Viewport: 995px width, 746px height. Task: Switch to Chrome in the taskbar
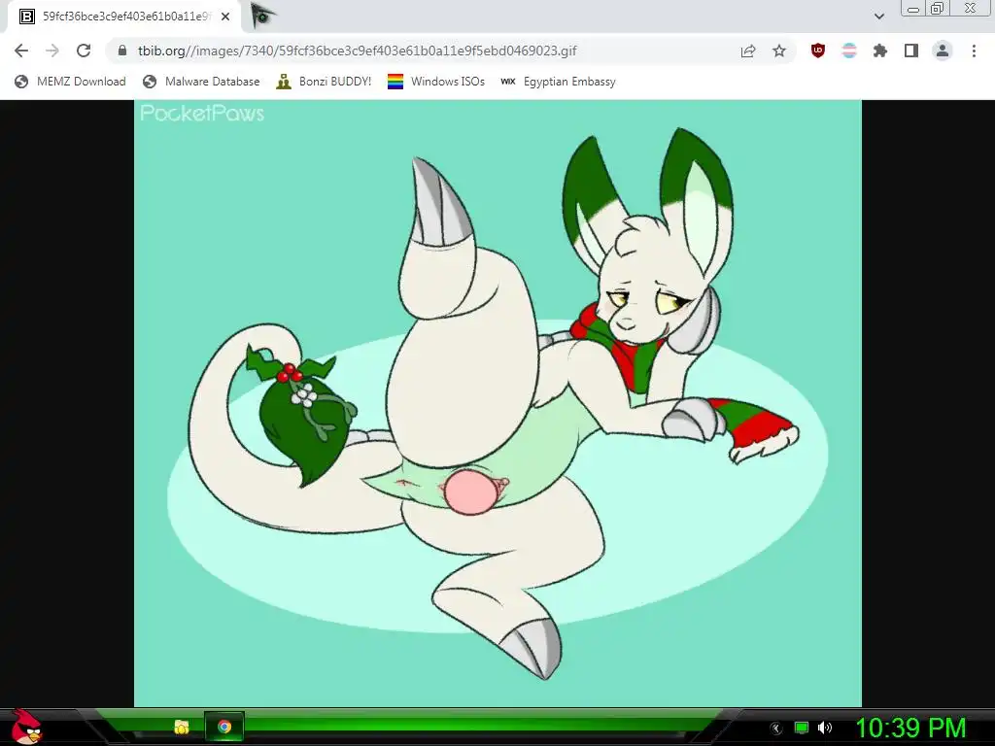(224, 727)
